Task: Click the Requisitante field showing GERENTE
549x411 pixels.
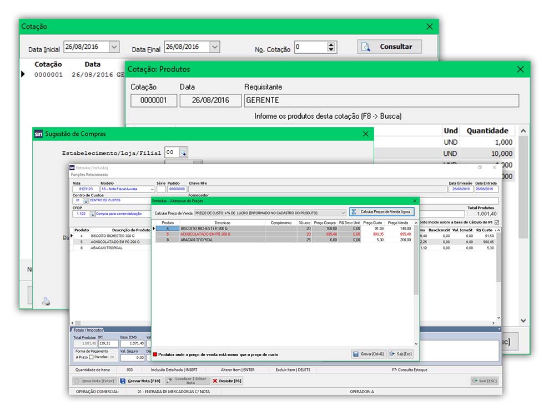Action: 381,100
